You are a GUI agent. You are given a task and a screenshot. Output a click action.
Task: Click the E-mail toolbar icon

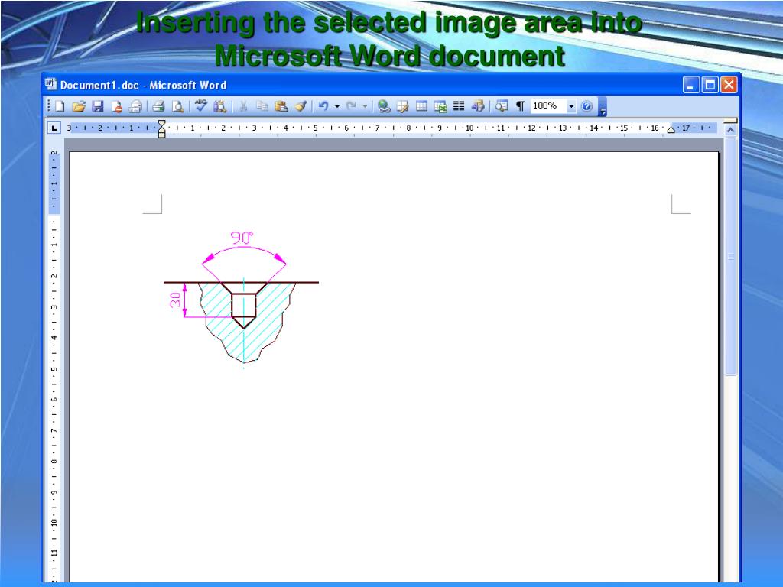click(x=135, y=106)
